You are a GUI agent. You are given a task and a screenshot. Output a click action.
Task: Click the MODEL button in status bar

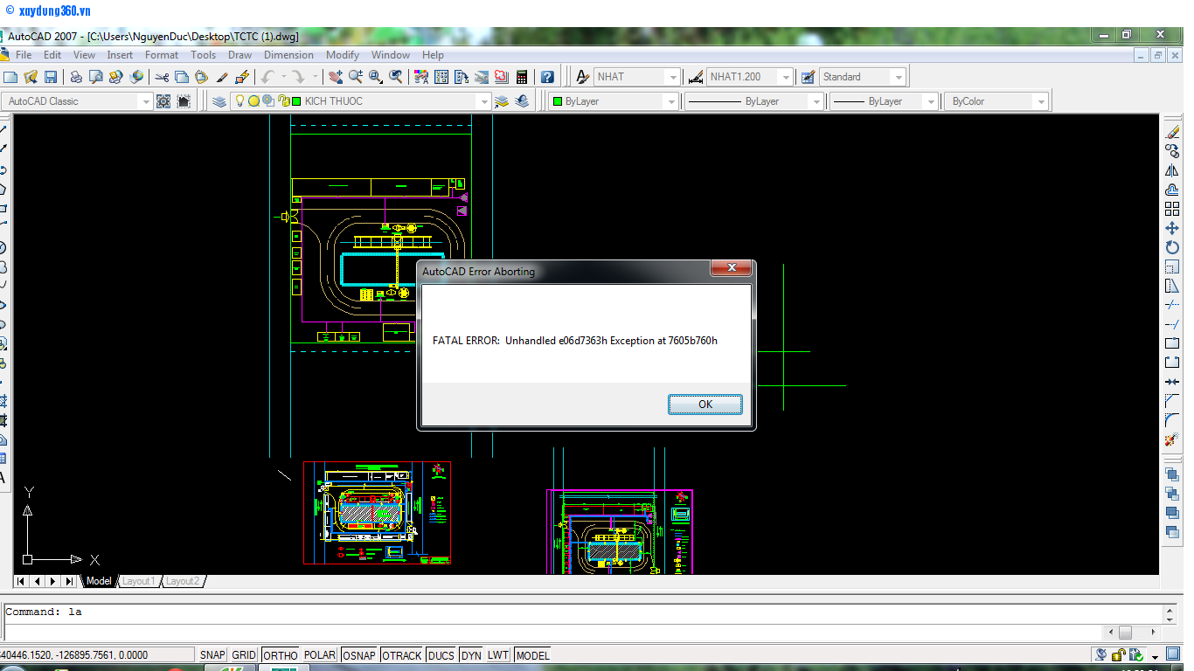click(x=532, y=655)
